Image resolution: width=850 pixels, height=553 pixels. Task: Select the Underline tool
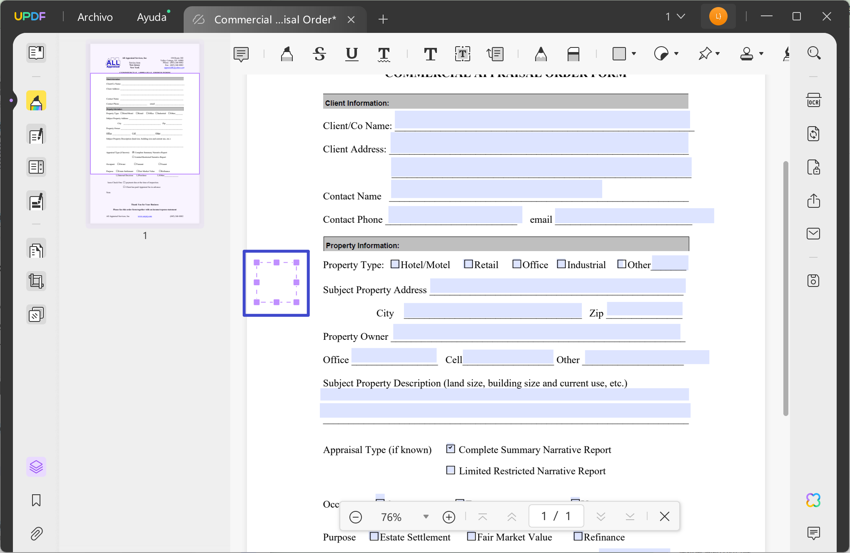(x=352, y=54)
